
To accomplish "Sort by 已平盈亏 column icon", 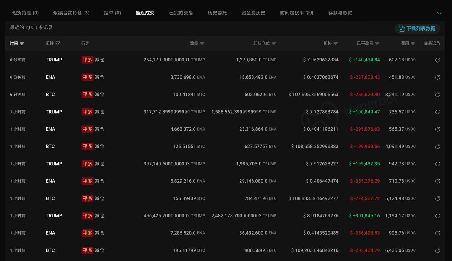I will 377,44.
